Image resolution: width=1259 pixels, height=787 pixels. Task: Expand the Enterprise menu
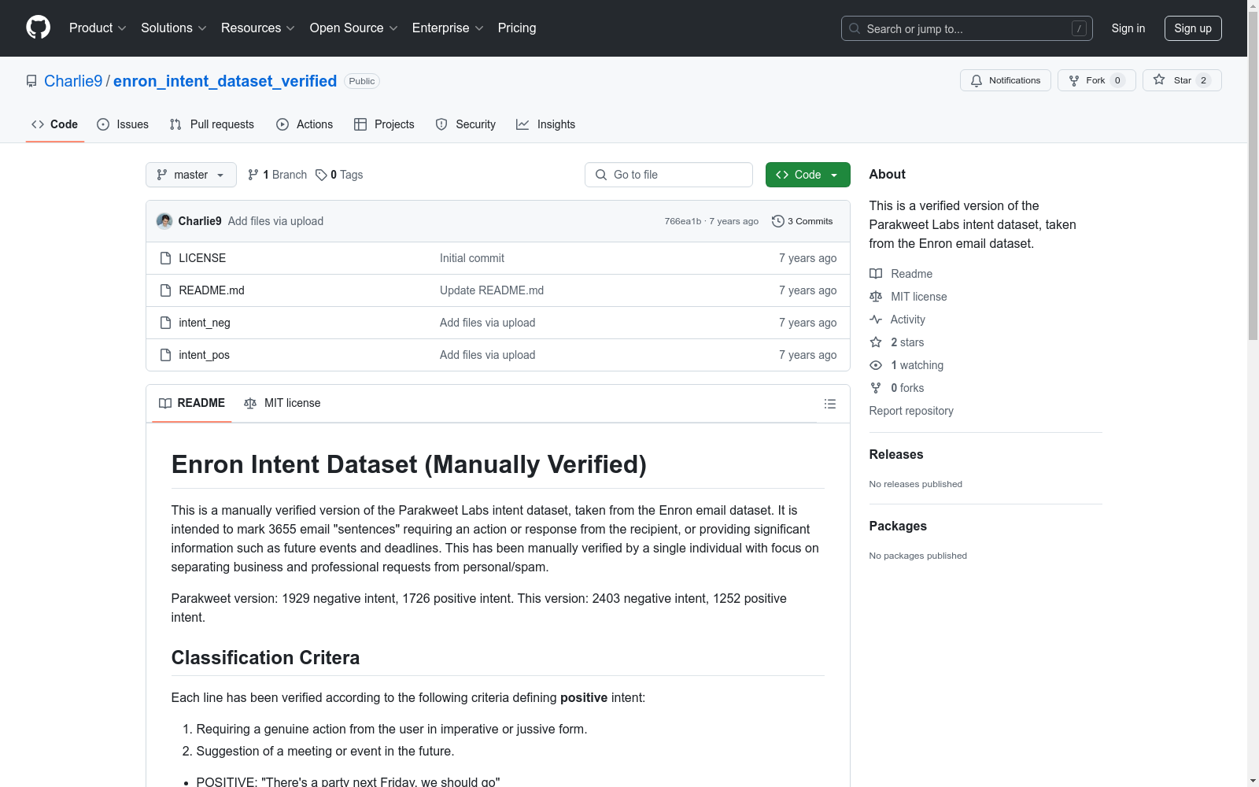pos(448,28)
